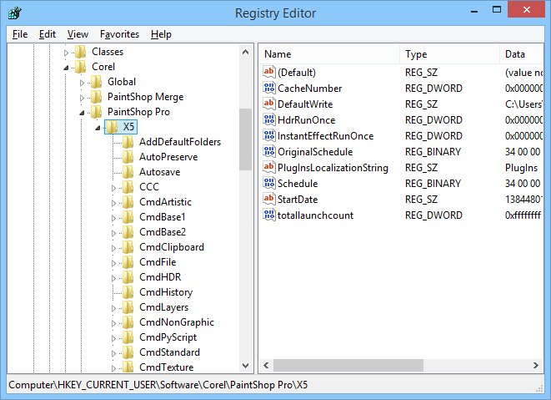
Task: Sort values by the Data column header
Action: pos(522,54)
